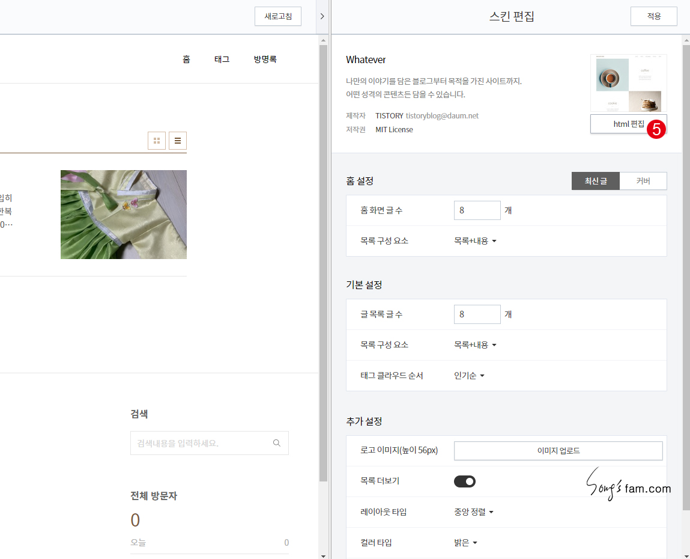Switch preview to grid view icon
Image resolution: width=690 pixels, height=559 pixels.
click(156, 141)
